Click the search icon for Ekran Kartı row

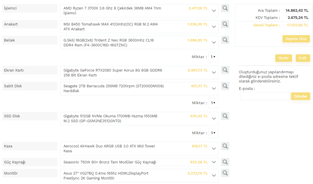pyautogui.click(x=225, y=70)
